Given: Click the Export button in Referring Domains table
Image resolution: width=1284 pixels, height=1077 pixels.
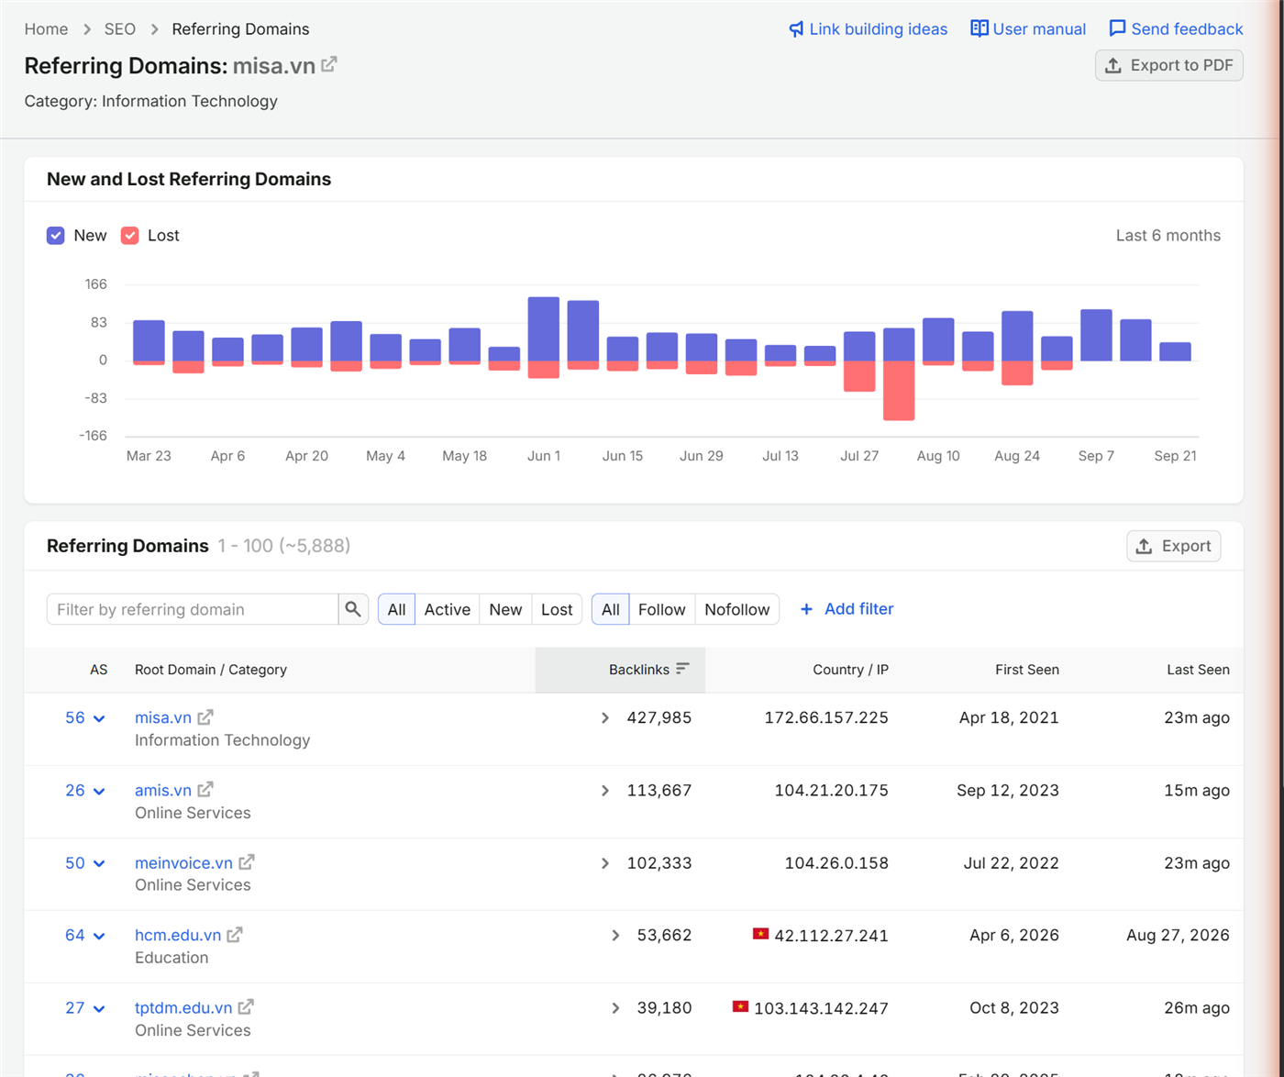Looking at the screenshot, I should pyautogui.click(x=1174, y=546).
